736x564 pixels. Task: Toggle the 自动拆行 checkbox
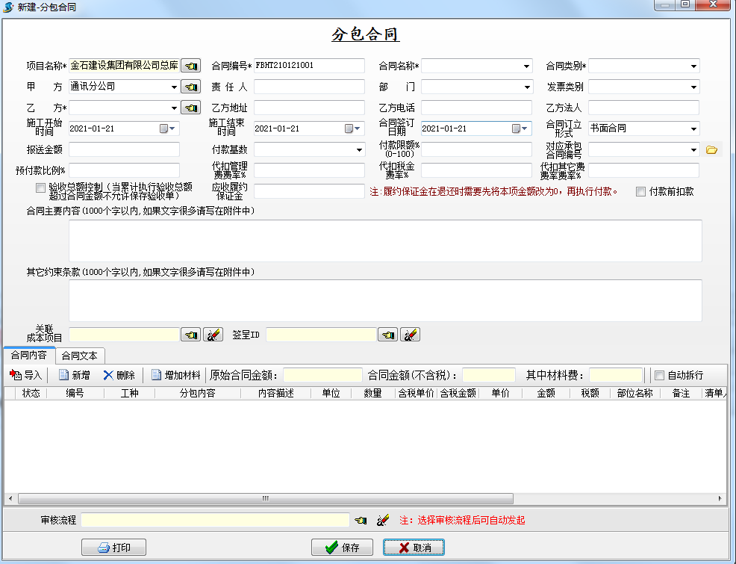[659, 375]
